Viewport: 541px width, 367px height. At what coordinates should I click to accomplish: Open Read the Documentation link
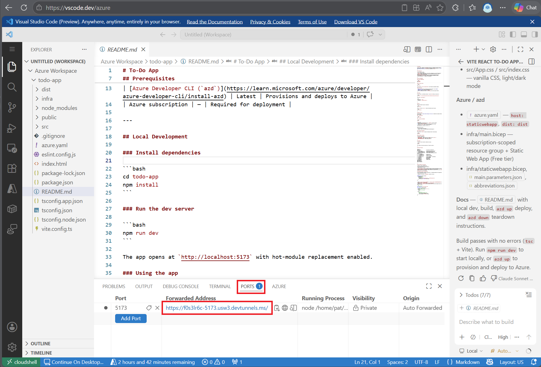click(215, 22)
